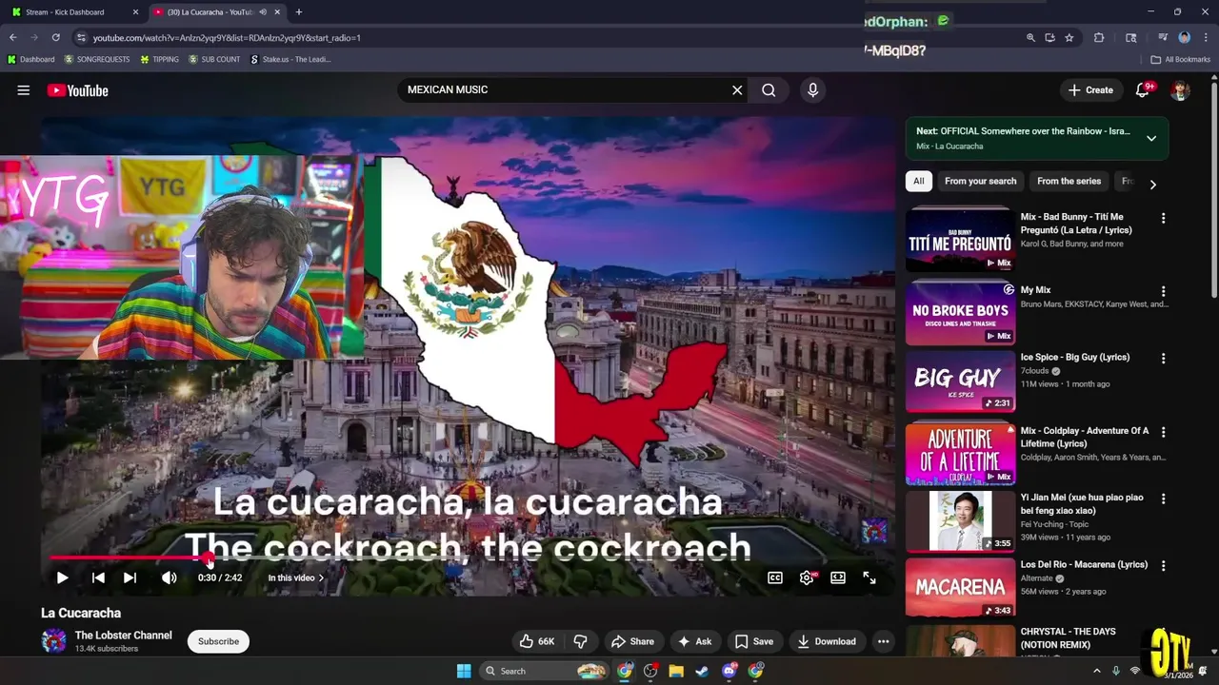Open options for the Los Del Rio Macarena video
The height and width of the screenshot is (685, 1219).
[x=1163, y=565]
